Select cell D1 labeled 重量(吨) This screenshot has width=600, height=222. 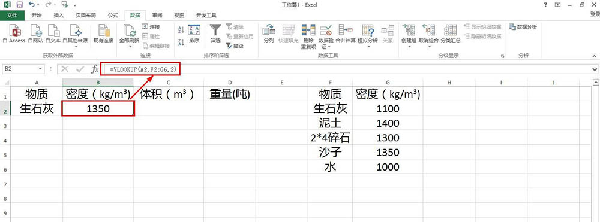tap(230, 94)
